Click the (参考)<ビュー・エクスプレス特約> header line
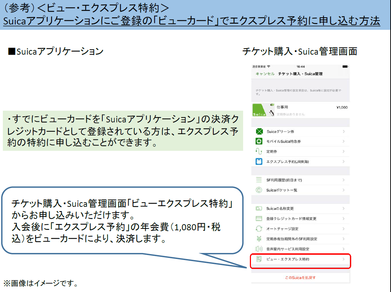Image resolution: width=391 pixels, height=292 pixels. [x=86, y=8]
